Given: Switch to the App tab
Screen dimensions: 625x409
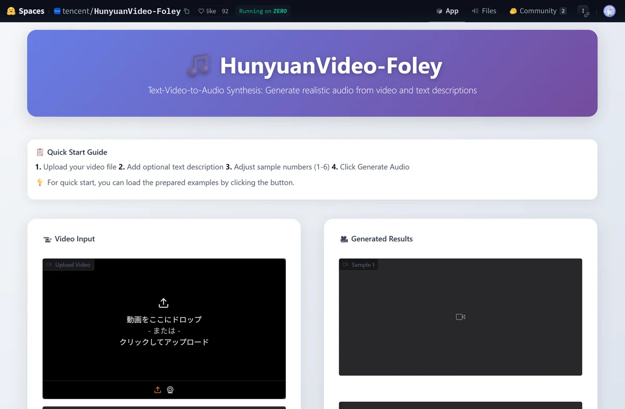Looking at the screenshot, I should pos(447,11).
